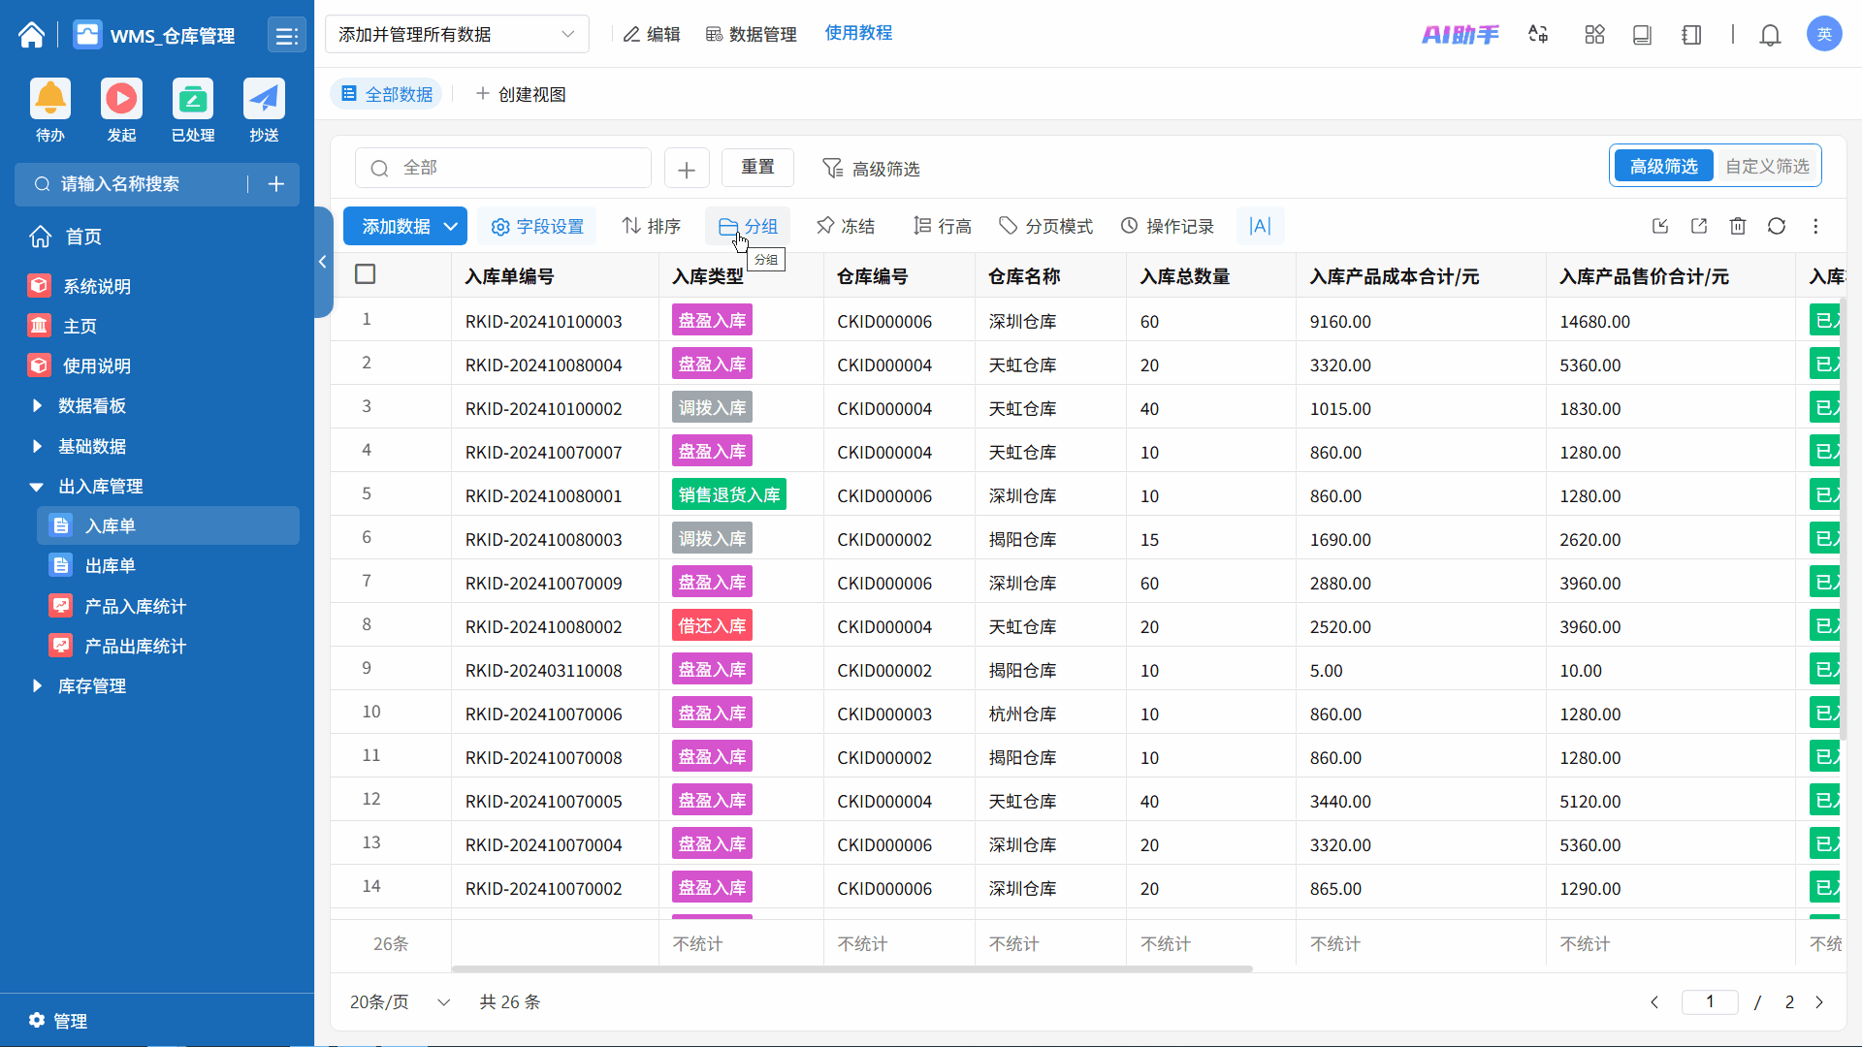Open the 发起 initiate icon

[x=121, y=99]
